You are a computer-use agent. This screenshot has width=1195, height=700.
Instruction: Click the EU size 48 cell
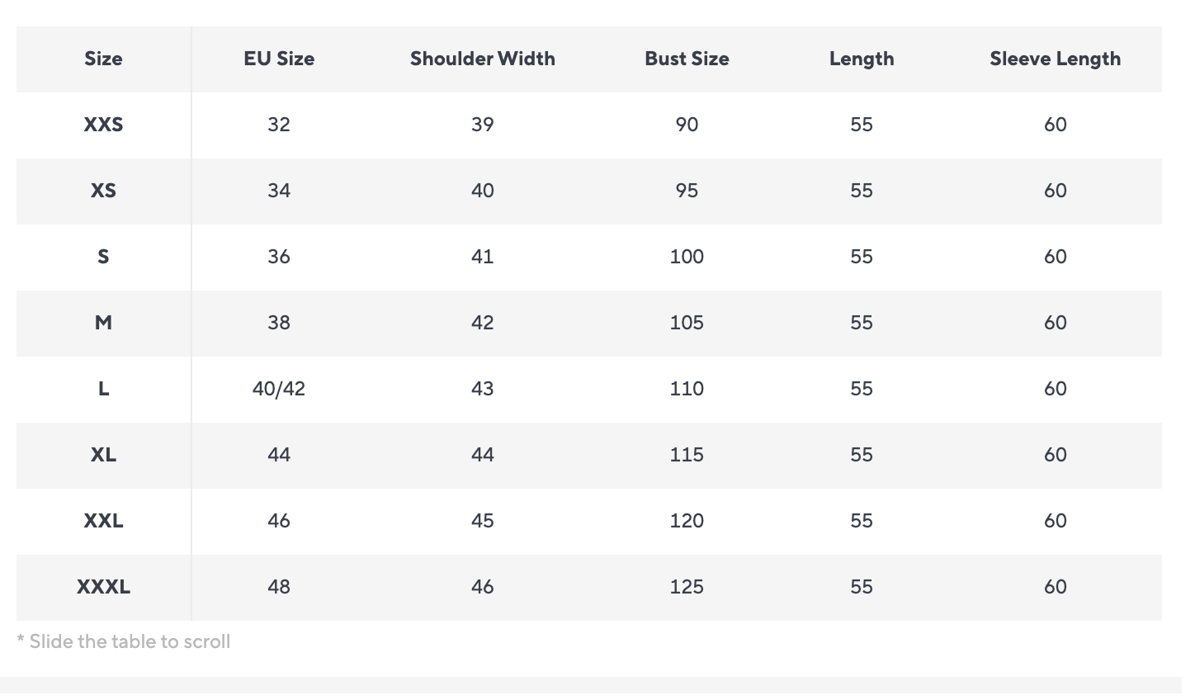[x=279, y=587]
